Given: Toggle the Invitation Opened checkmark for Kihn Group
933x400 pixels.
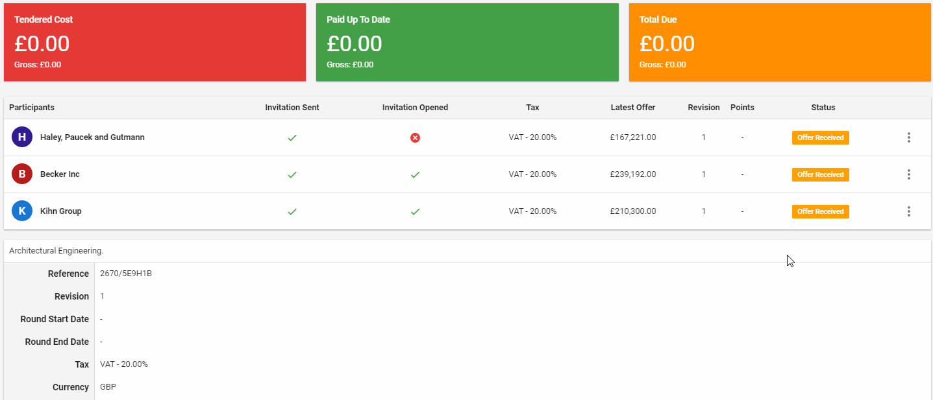Looking at the screenshot, I should tap(415, 211).
